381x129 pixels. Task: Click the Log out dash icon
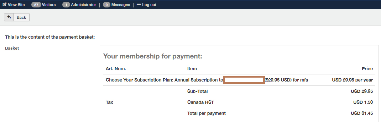click(x=139, y=4)
